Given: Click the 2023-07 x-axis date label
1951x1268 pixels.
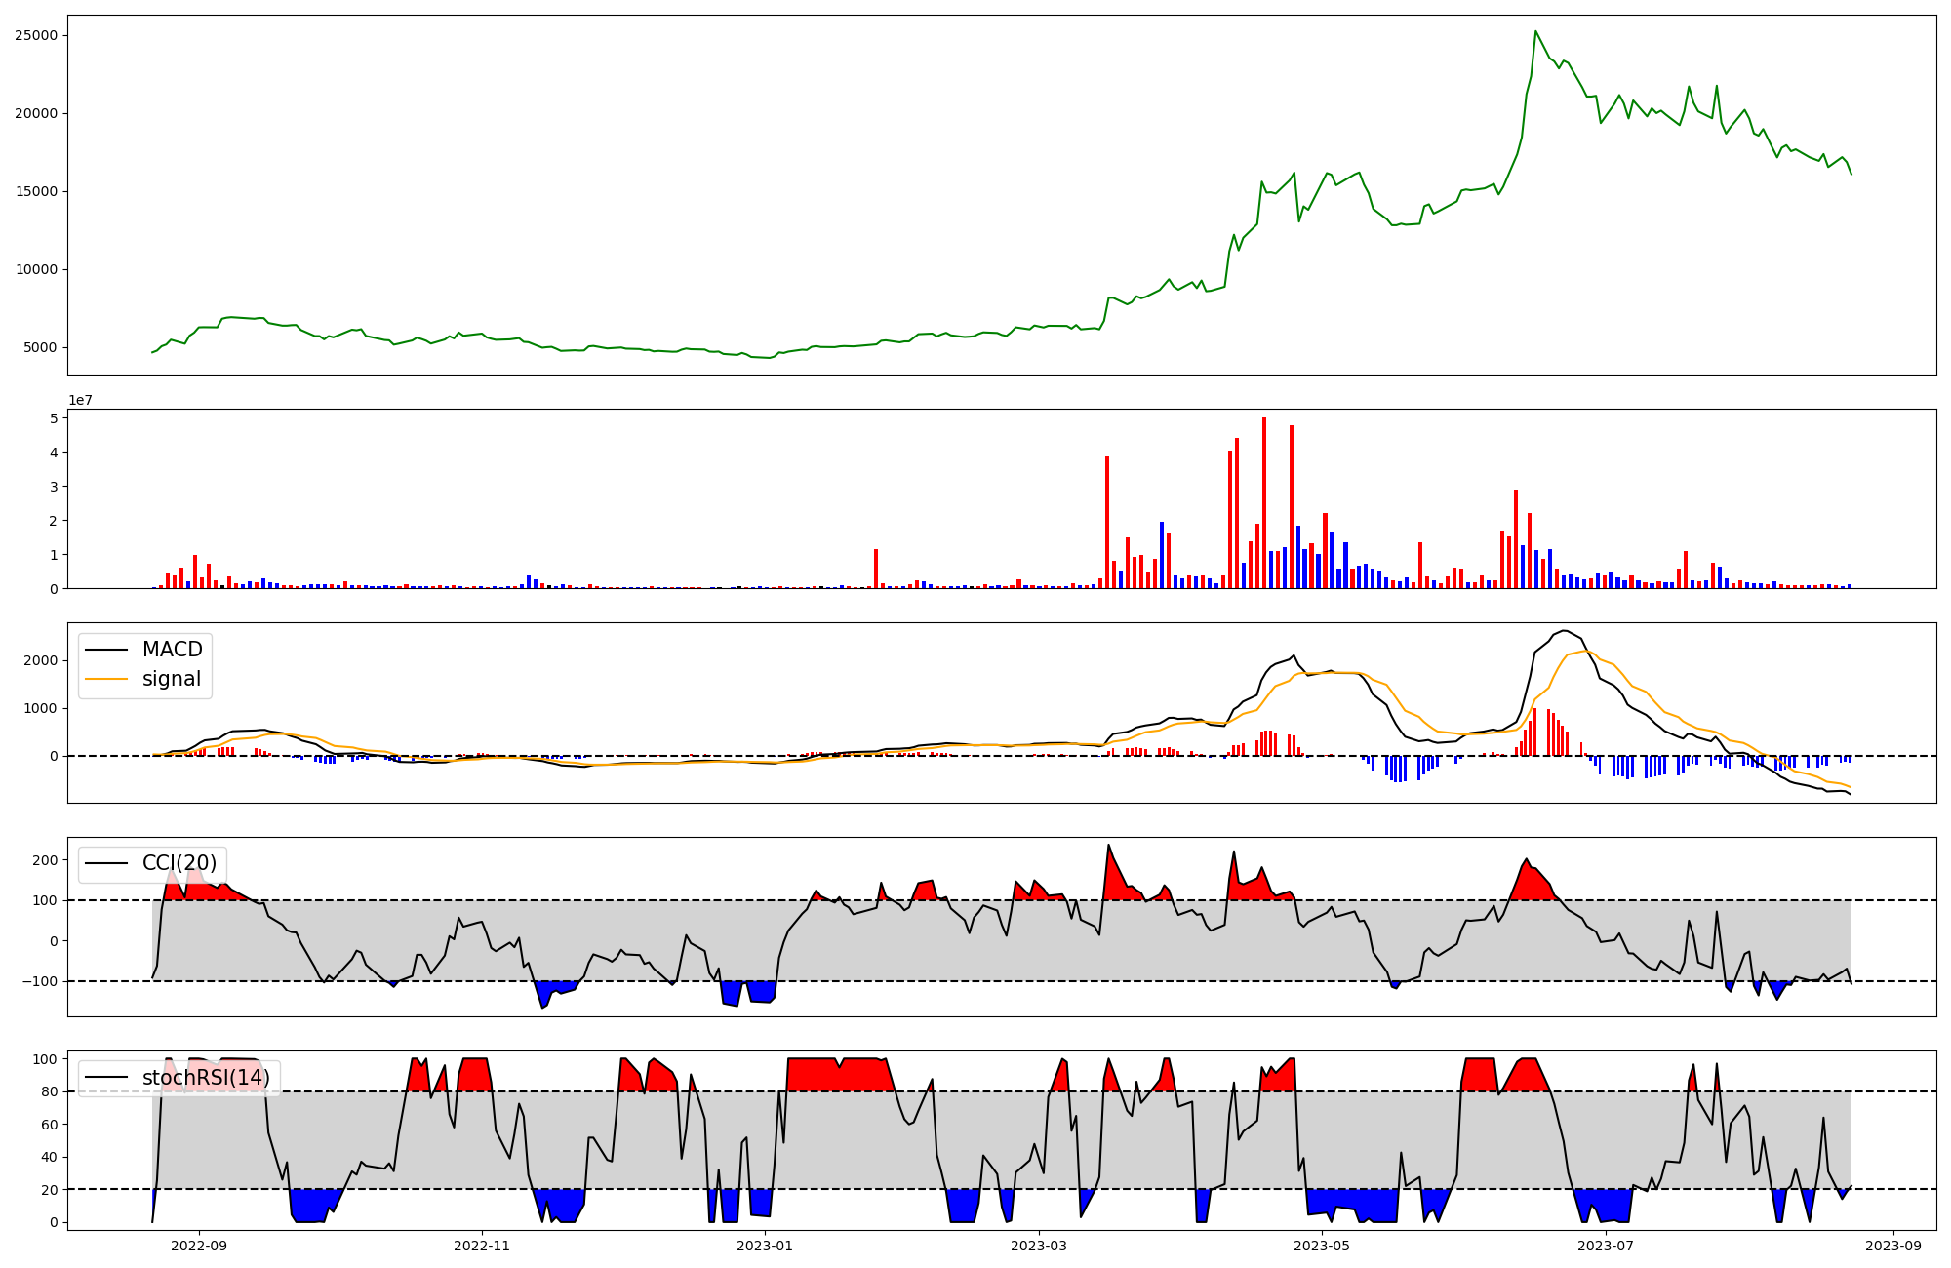Looking at the screenshot, I should tap(1605, 1246).
